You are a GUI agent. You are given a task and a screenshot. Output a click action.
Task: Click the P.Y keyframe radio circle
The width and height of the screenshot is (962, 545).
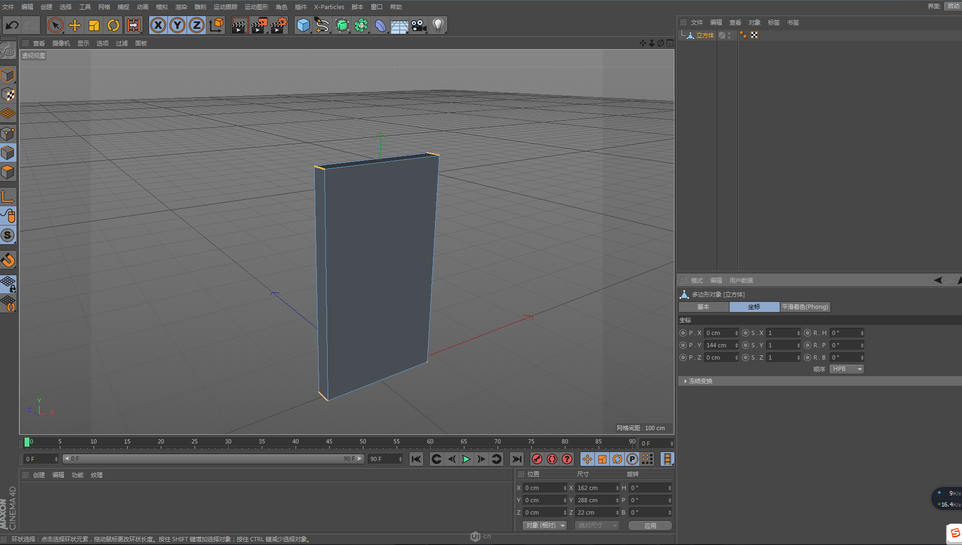pos(683,345)
